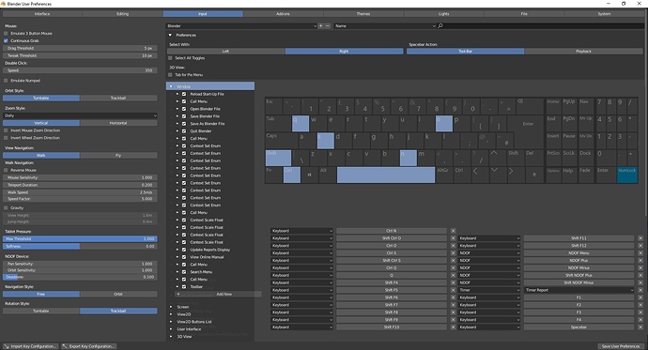This screenshot has width=648, height=350.
Task: Open the Zoom Style Dolly dropdown
Action: (80, 115)
